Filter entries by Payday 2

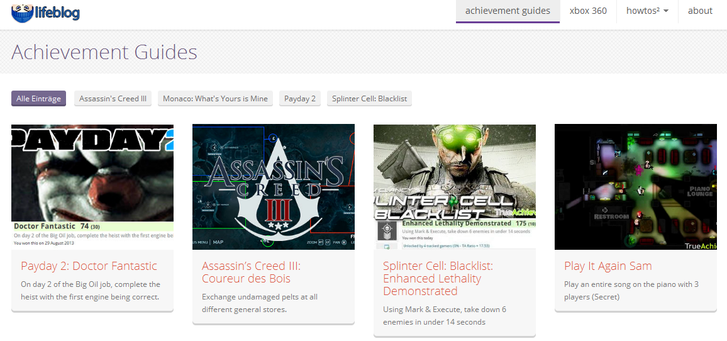[300, 99]
